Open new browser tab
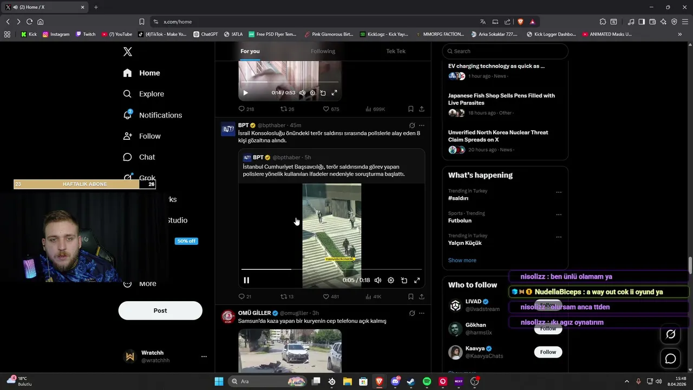This screenshot has width=693, height=390. [x=96, y=7]
